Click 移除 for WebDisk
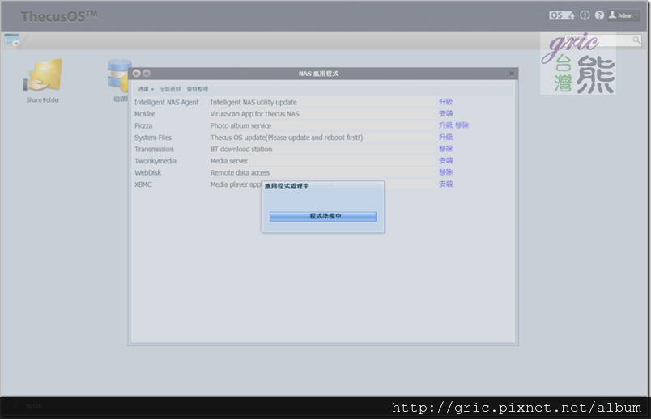The image size is (651, 419). coord(446,172)
